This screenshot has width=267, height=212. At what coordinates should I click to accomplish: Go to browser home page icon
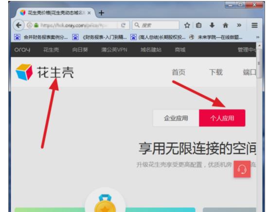pos(226,25)
